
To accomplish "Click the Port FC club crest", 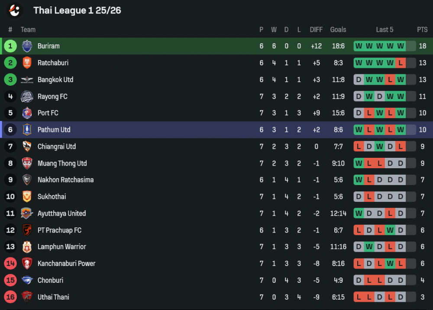I will tap(27, 113).
